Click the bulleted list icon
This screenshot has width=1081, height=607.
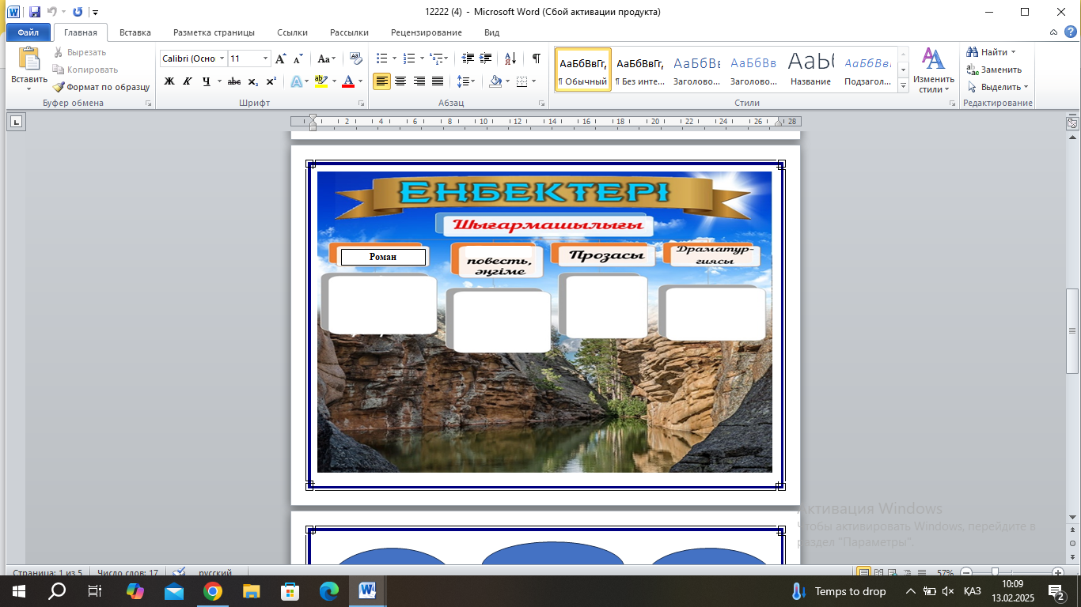click(382, 58)
